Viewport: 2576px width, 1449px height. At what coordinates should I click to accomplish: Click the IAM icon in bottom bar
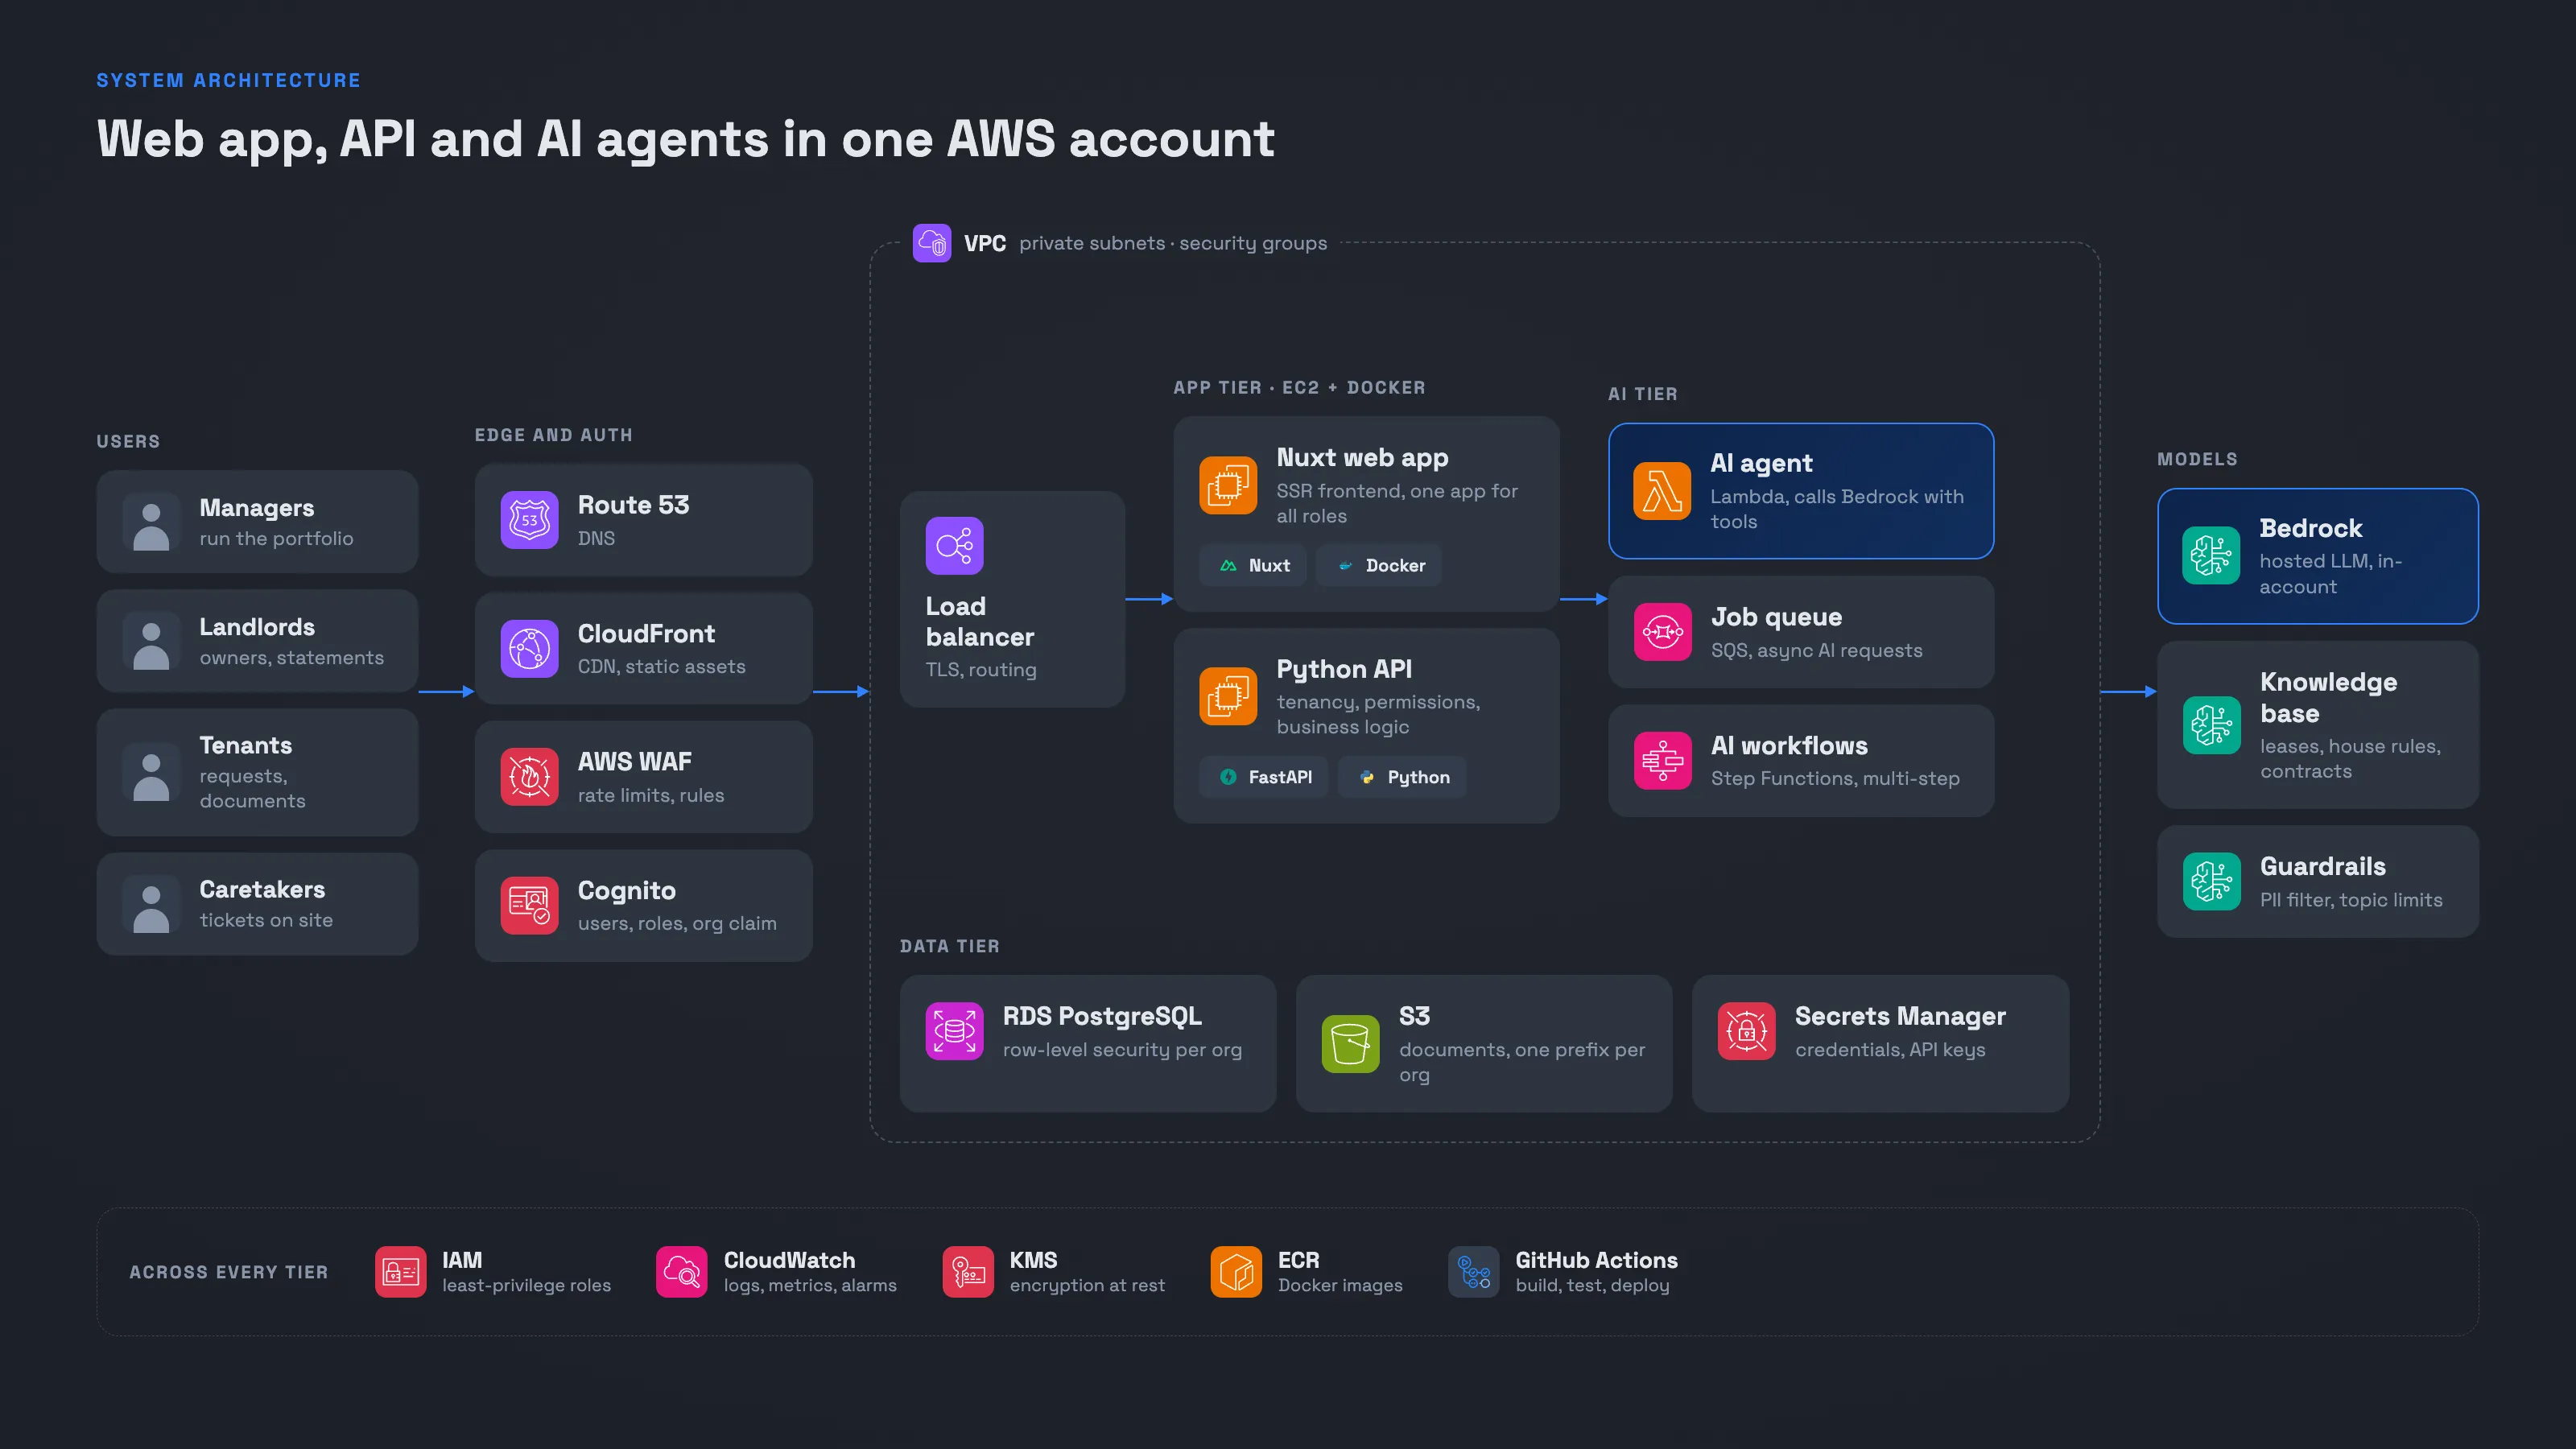coord(400,1272)
